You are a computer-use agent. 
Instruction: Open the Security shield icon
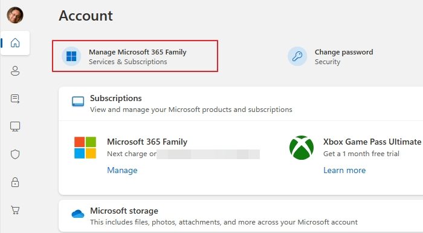click(15, 154)
